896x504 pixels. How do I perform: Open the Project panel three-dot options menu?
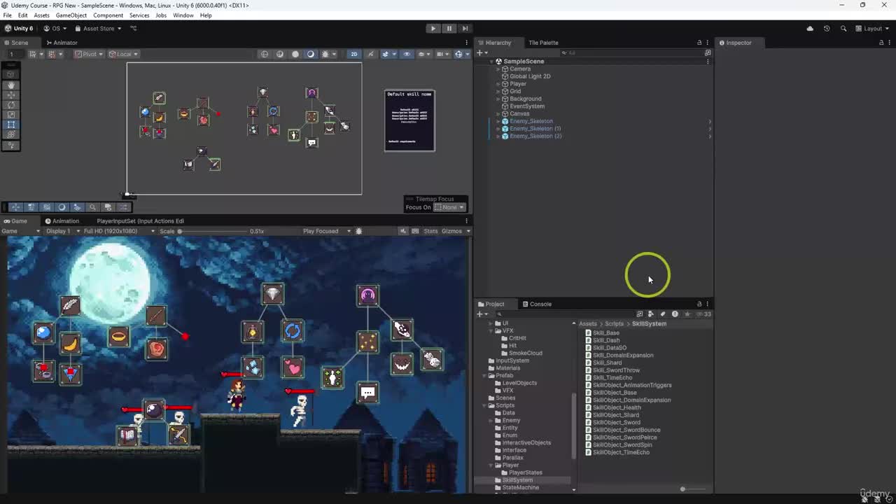click(x=708, y=304)
